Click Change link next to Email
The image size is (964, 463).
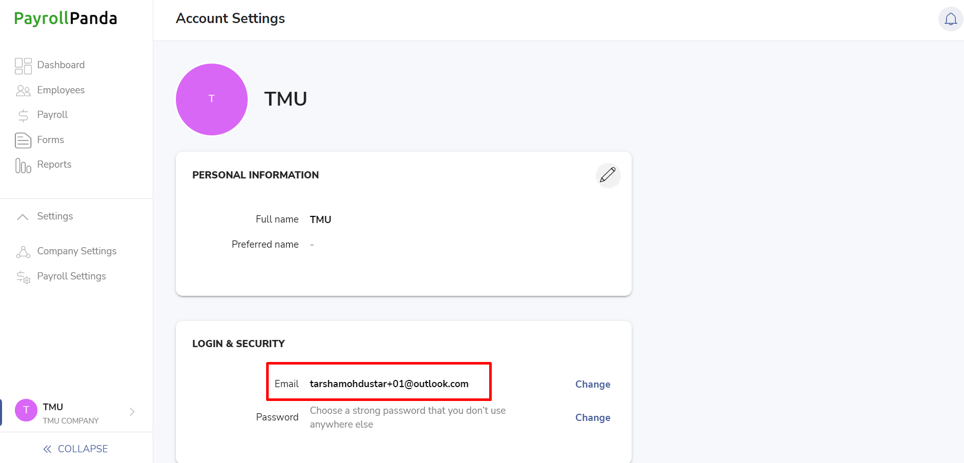point(593,384)
